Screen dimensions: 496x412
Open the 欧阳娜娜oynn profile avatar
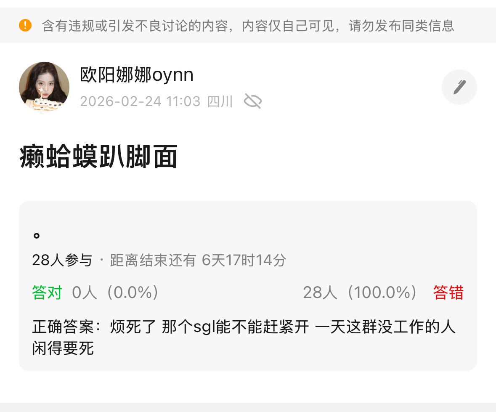click(44, 87)
